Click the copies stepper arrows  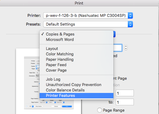[x=126, y=48]
